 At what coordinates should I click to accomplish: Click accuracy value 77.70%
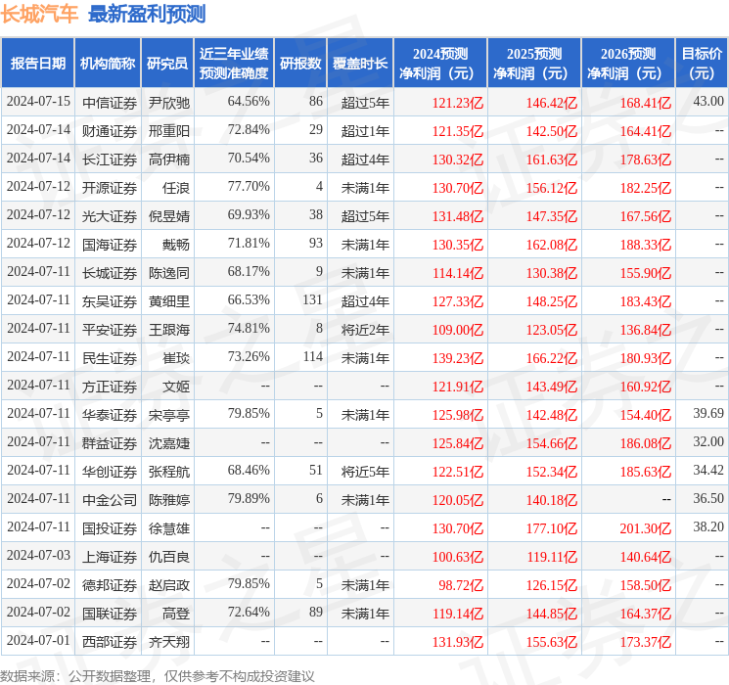click(x=249, y=186)
